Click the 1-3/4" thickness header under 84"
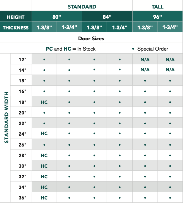 [x=120, y=28]
